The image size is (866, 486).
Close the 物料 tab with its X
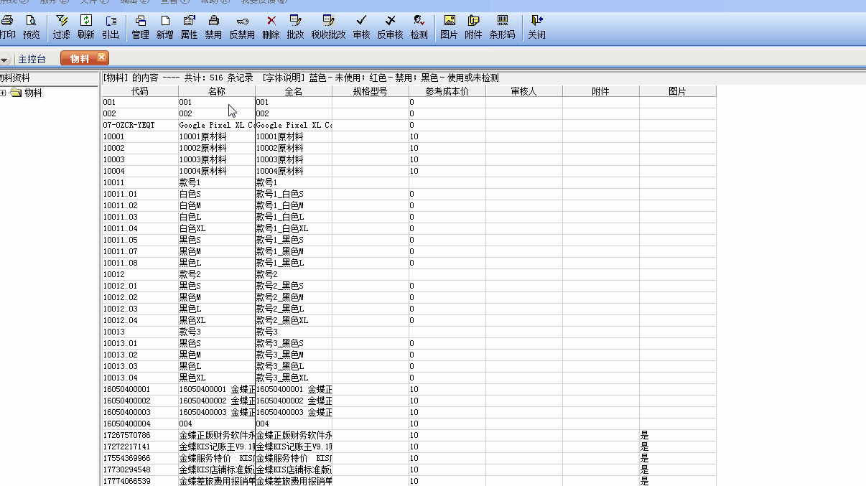[101, 57]
